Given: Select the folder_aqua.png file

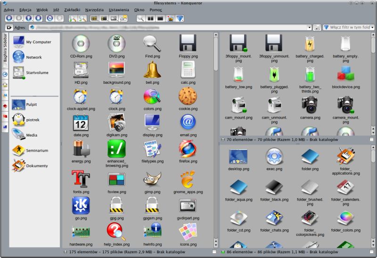Looking at the screenshot, I should tap(239, 190).
